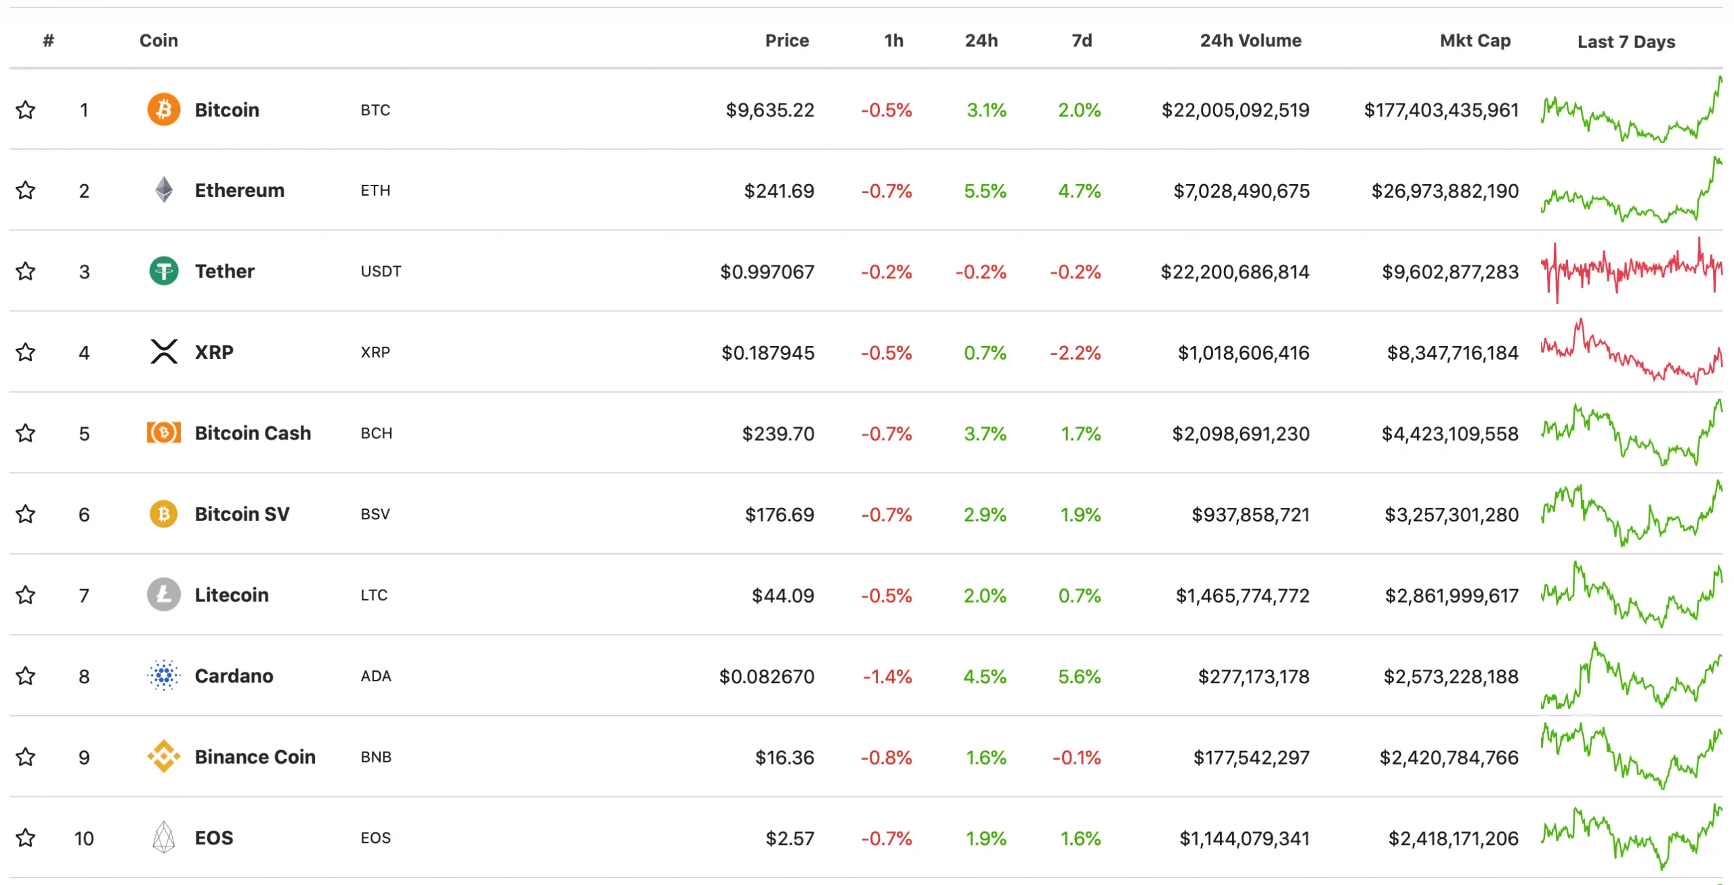Favorite Litecoin using its star
This screenshot has width=1734, height=885.
(x=26, y=595)
